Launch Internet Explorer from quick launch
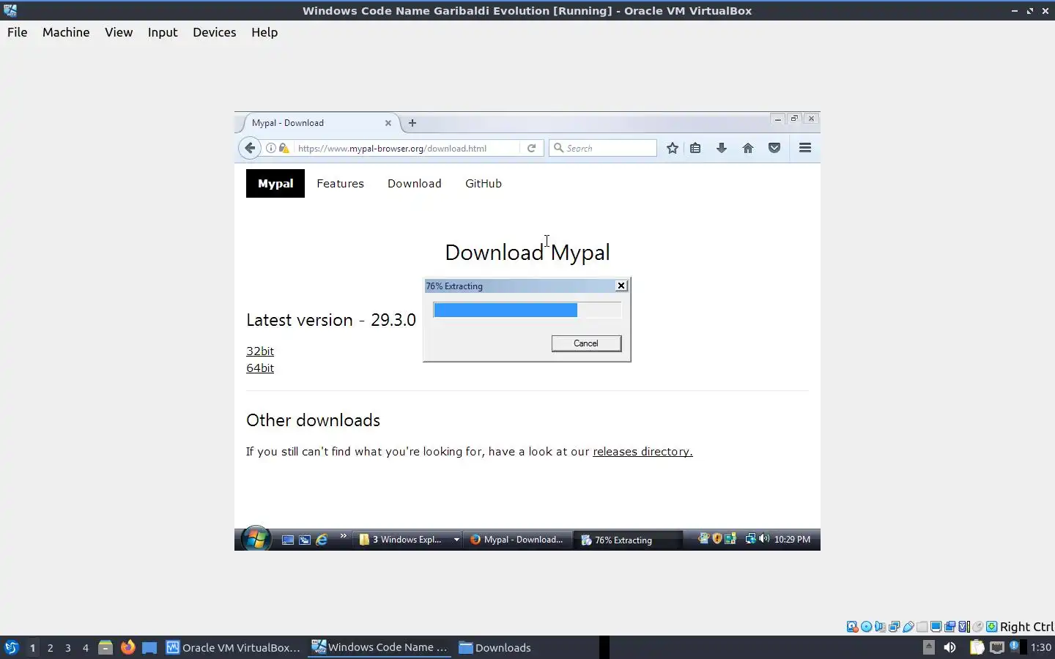This screenshot has height=659, width=1055. (x=322, y=540)
